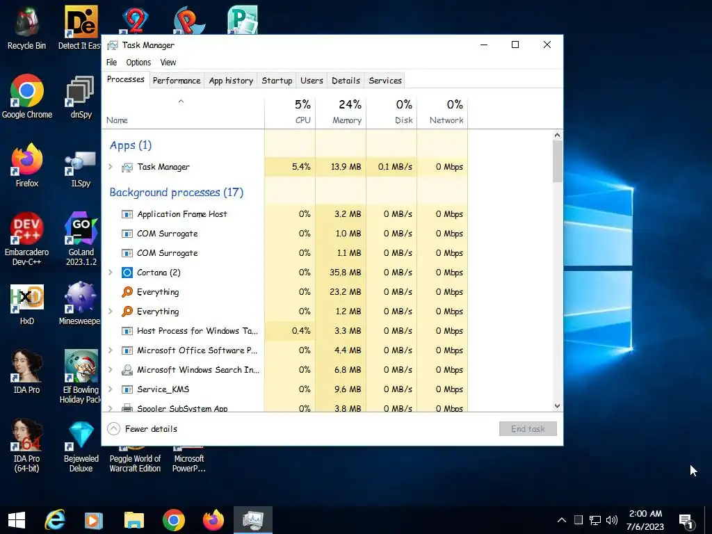Open the View menu
Viewport: 712px width, 534px height.
168,62
